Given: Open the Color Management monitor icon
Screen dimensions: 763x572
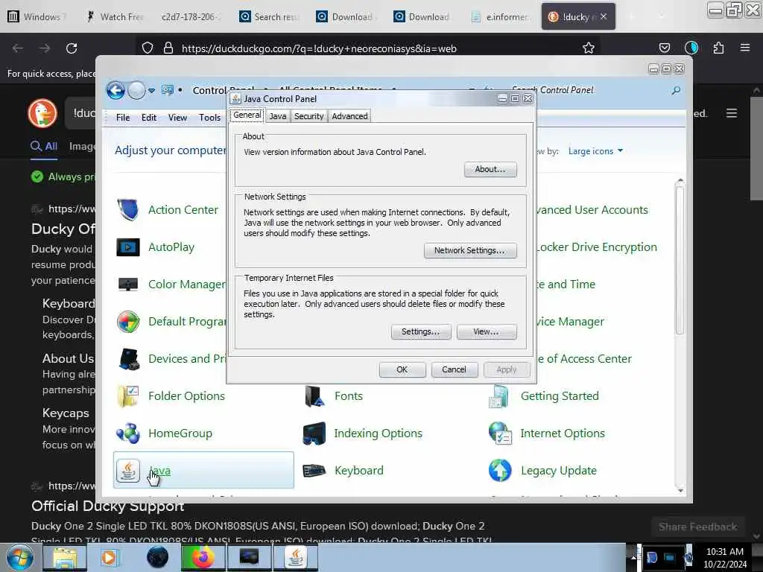Looking at the screenshot, I should tap(128, 284).
